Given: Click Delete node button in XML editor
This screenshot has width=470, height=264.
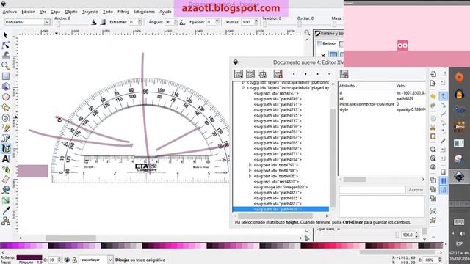Looking at the screenshot, I should click(x=278, y=74).
